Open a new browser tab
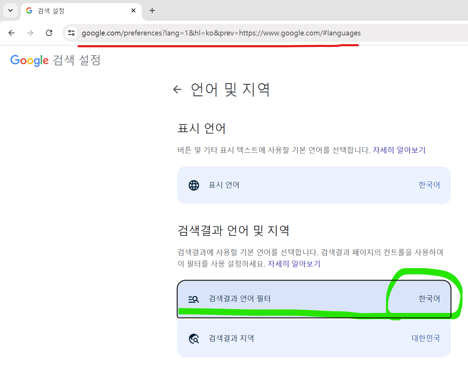Image resolution: width=468 pixels, height=378 pixels. (152, 10)
